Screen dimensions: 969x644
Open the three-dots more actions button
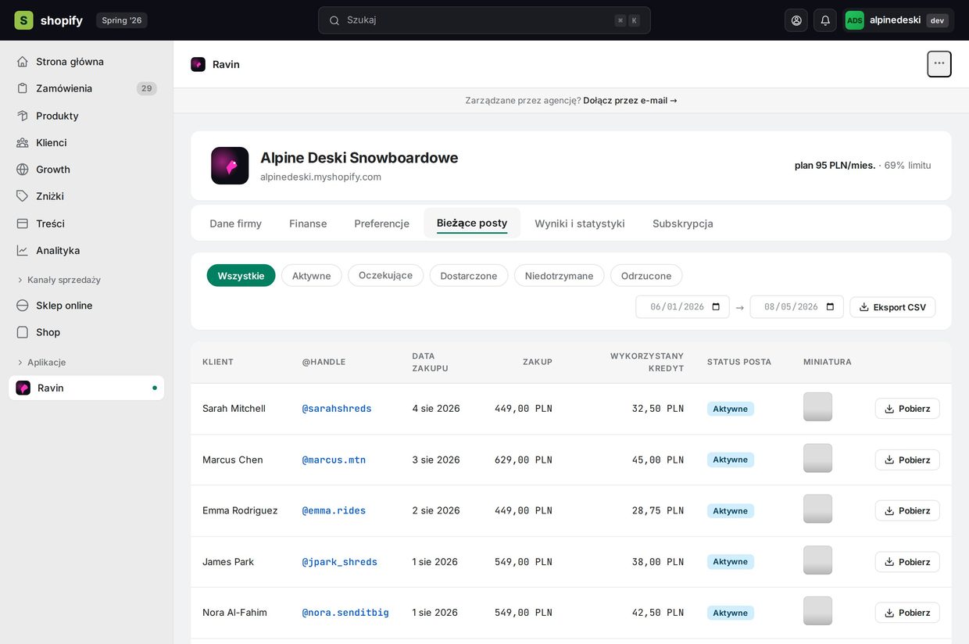(x=939, y=64)
